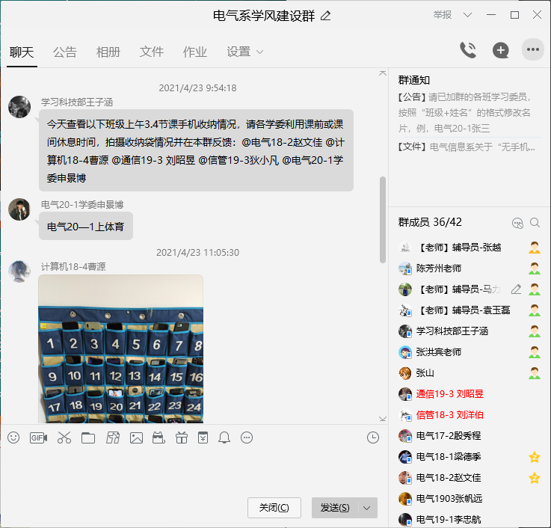
Task: Open the send options dropdown arrow
Action: click(x=367, y=508)
